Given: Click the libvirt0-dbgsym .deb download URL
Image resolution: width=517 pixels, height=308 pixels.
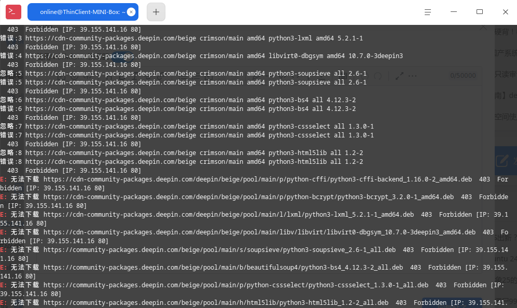Looking at the screenshot, I should click(x=259, y=232).
